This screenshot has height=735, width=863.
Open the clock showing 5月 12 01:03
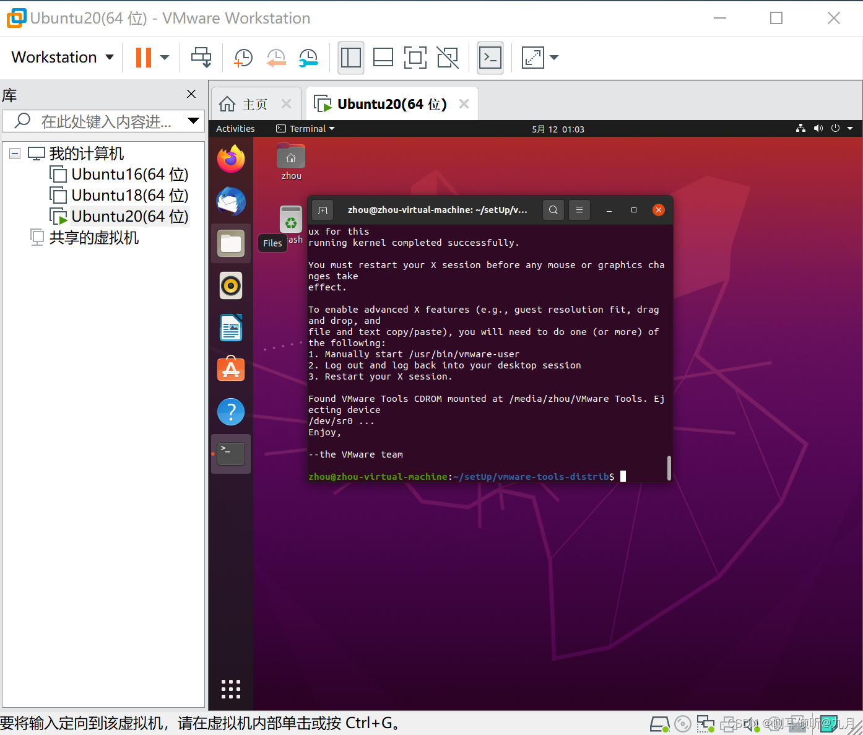[558, 129]
